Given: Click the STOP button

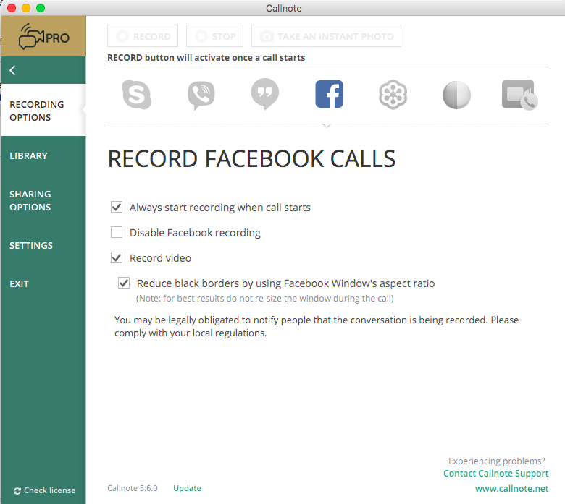Looking at the screenshot, I should [x=214, y=36].
